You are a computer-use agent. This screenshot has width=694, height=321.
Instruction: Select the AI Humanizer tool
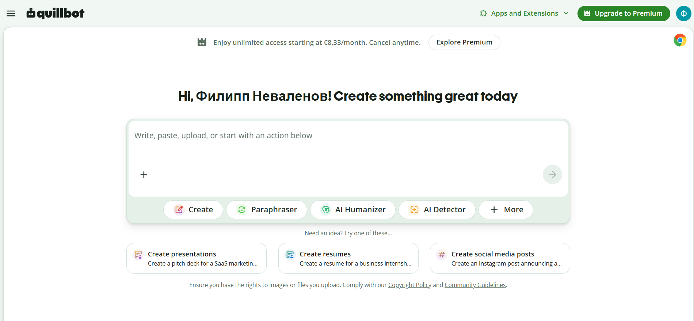coord(353,210)
